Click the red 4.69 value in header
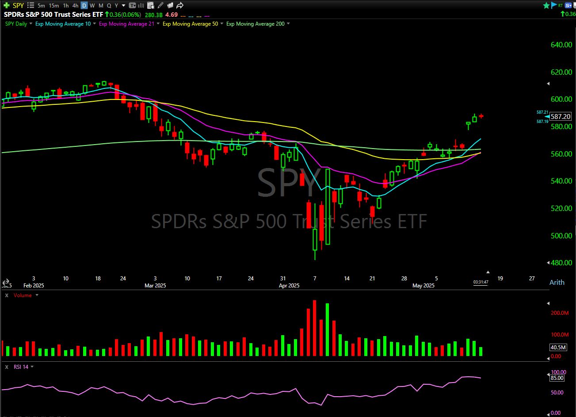The image size is (576, 417). pyautogui.click(x=172, y=15)
